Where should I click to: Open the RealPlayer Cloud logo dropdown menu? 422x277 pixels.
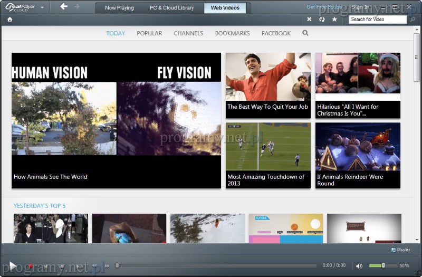click(42, 7)
